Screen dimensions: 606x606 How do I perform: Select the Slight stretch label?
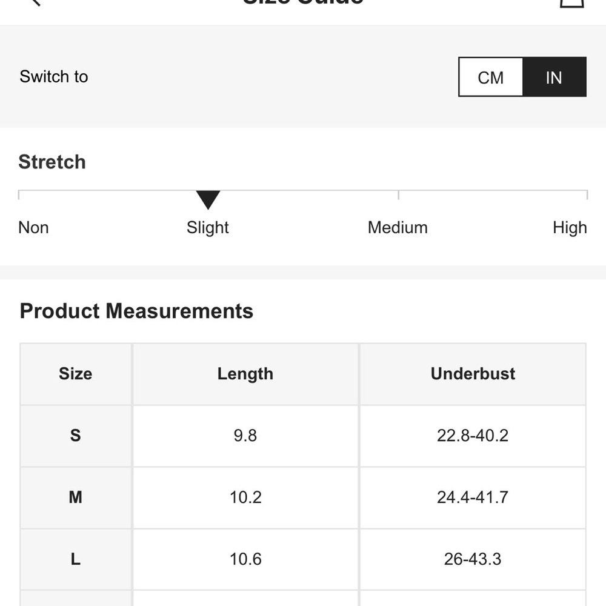[208, 228]
